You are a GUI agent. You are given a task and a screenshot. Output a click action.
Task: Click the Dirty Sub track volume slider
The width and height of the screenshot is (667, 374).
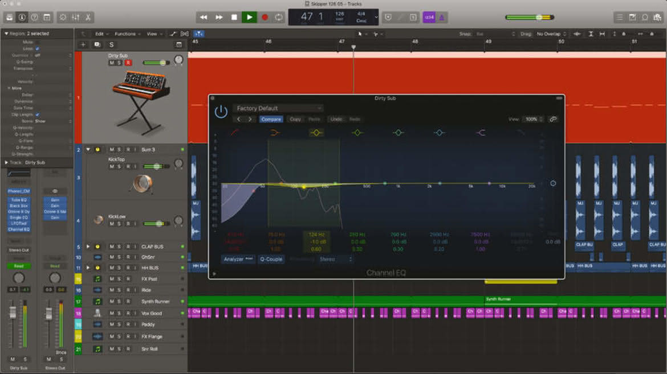156,63
